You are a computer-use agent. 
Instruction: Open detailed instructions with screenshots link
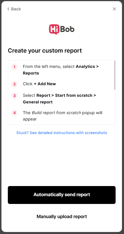pyautogui.click(x=62, y=133)
